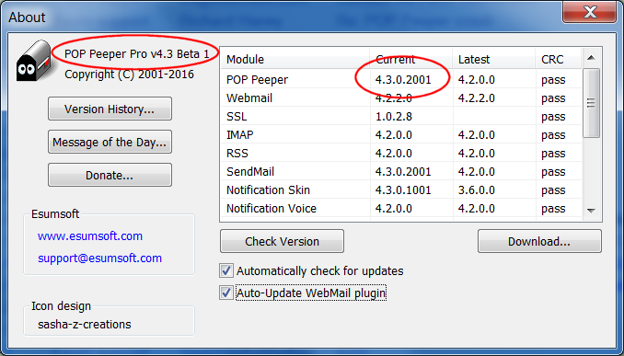The image size is (624, 356).
Task: Click the Download button
Action: point(539,241)
